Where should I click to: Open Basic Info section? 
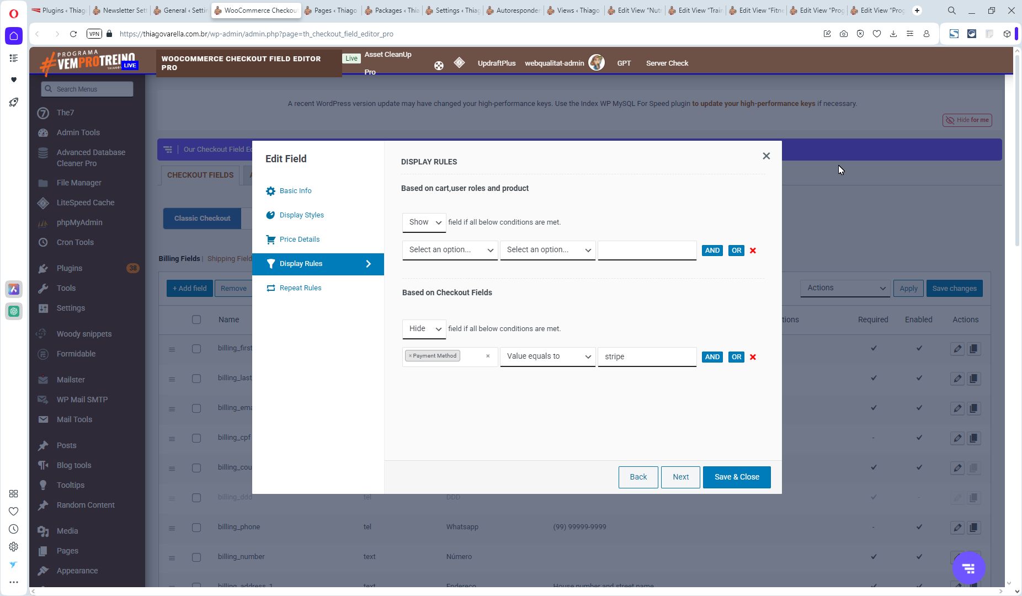295,191
